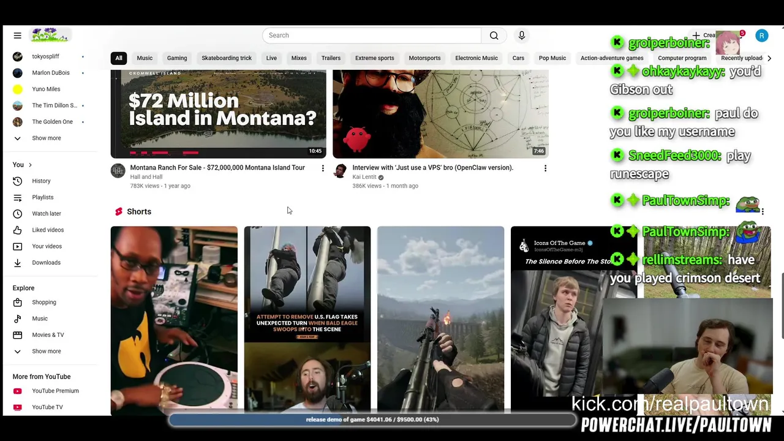The image size is (784, 441).
Task: Select the Trailers filter chip
Action: coord(331,58)
